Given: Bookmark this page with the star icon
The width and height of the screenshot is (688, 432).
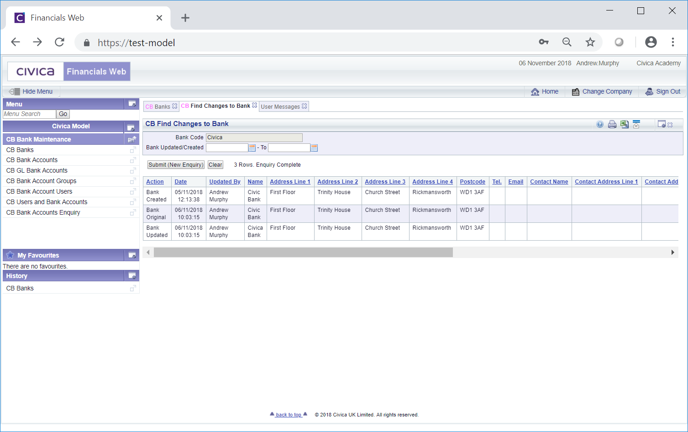Looking at the screenshot, I should (x=590, y=42).
